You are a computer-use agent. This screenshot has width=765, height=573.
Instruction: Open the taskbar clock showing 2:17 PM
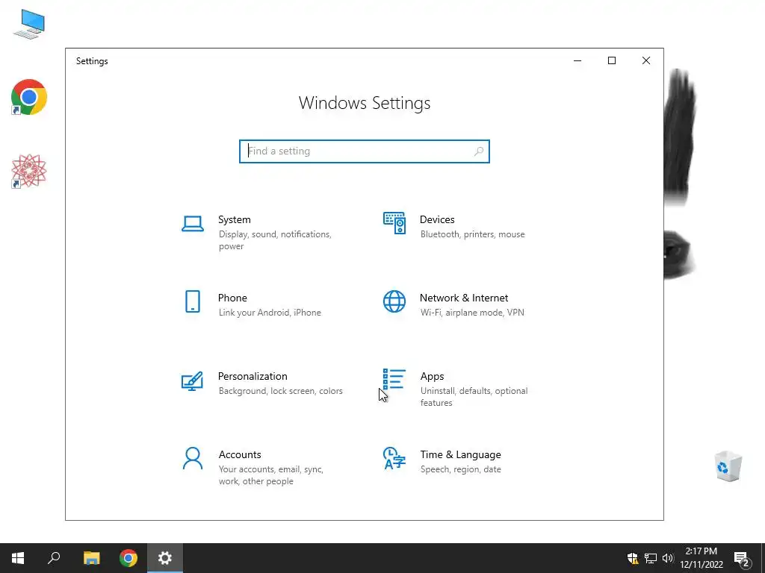[701, 558]
